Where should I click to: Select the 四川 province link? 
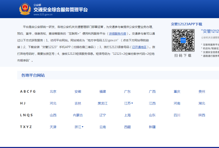pos(177,115)
